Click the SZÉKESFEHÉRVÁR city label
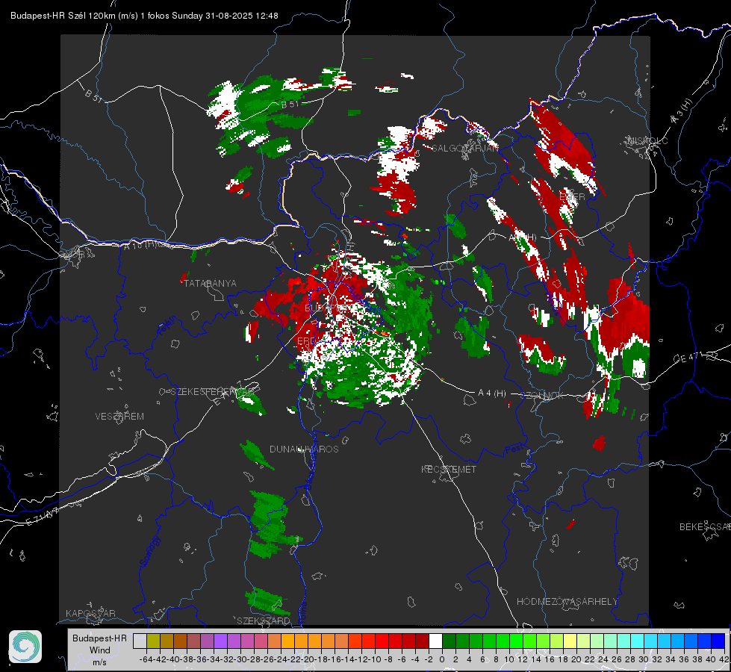The height and width of the screenshot is (672, 731). [212, 391]
